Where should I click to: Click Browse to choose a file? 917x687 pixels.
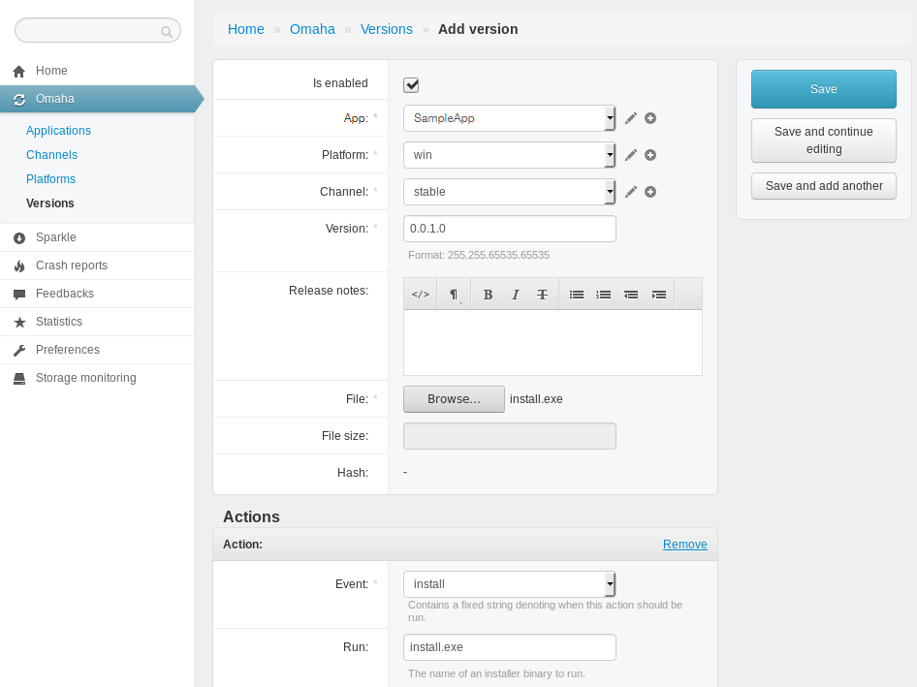coord(454,399)
